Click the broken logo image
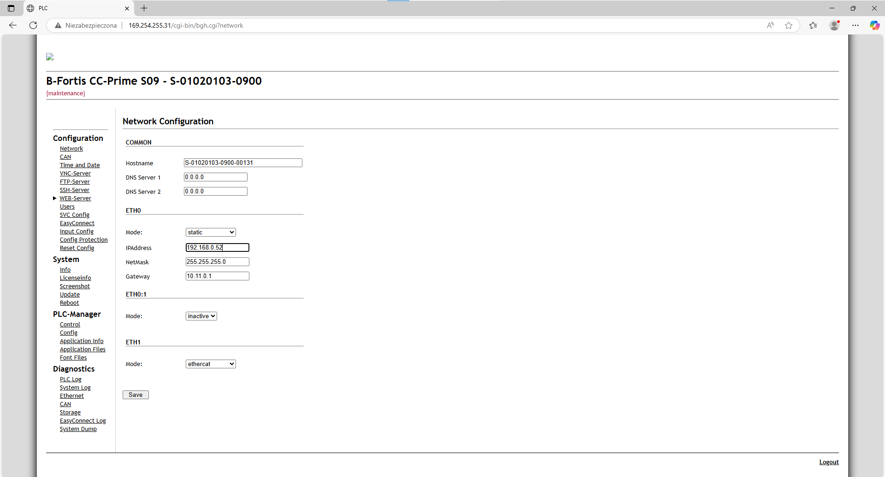This screenshot has width=885, height=477. click(50, 57)
